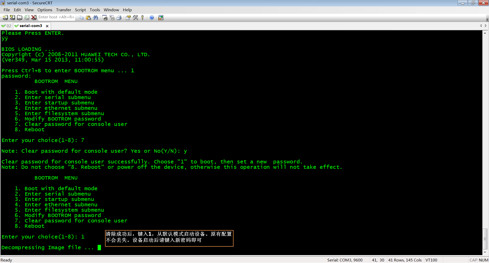The width and height of the screenshot is (489, 263).
Task: Click the Connect in Tab icon
Action: click(x=19, y=17)
